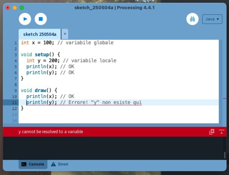Toggle the Debugger butterfly icon
The height and width of the screenshot is (175, 229).
(193, 19)
